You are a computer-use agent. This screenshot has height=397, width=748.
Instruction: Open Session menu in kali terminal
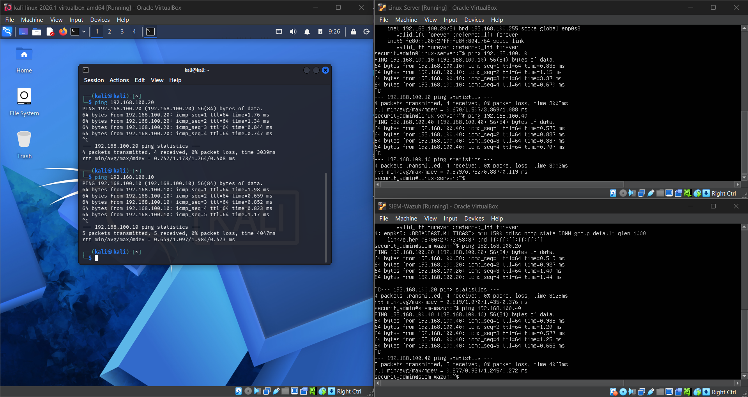94,80
